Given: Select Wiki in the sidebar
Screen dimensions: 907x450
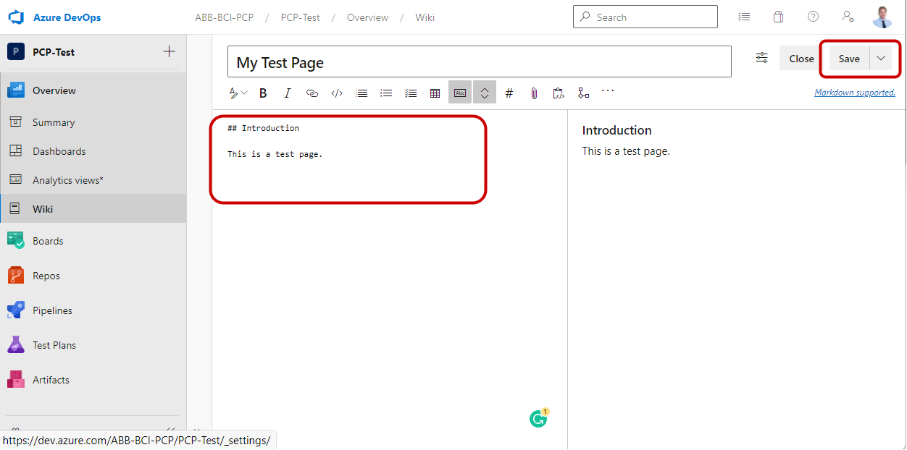Looking at the screenshot, I should pyautogui.click(x=93, y=209).
